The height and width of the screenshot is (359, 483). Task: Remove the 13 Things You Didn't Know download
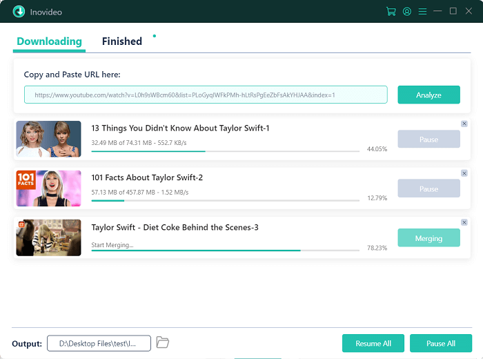coord(464,124)
